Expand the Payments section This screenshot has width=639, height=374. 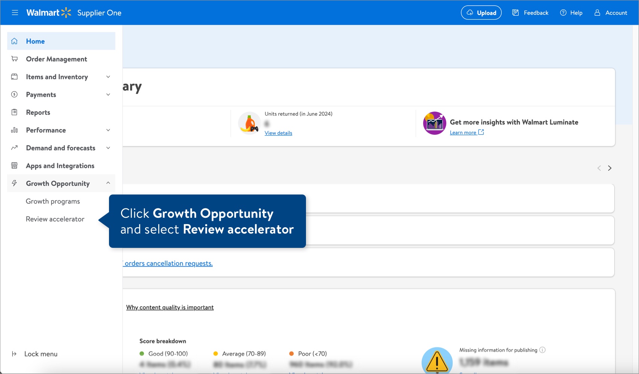tap(108, 94)
